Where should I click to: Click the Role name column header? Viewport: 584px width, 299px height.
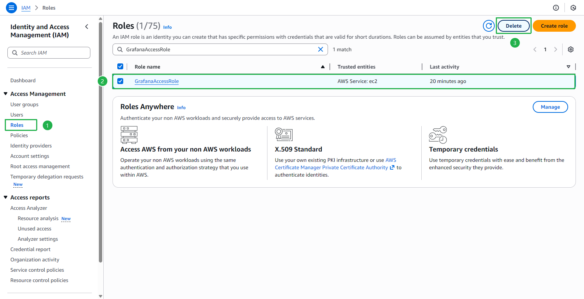click(147, 67)
